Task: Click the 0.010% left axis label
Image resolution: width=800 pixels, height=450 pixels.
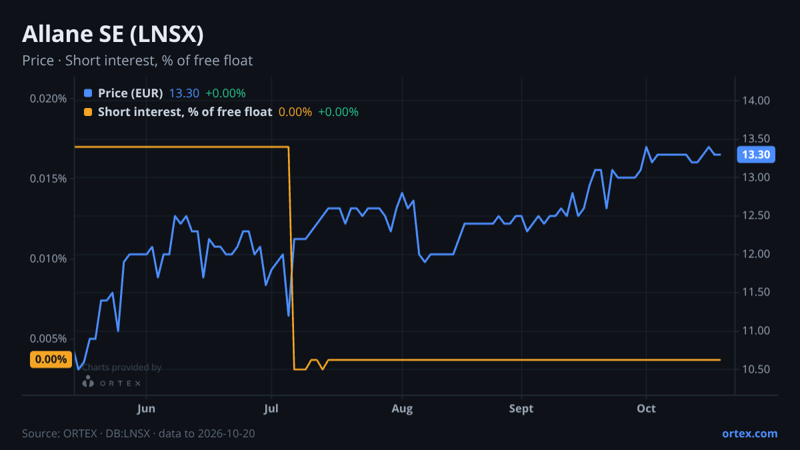Action: (48, 259)
